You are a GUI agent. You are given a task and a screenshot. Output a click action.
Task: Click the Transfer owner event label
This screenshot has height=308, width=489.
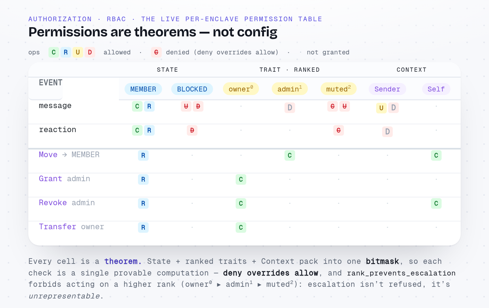pos(71,227)
